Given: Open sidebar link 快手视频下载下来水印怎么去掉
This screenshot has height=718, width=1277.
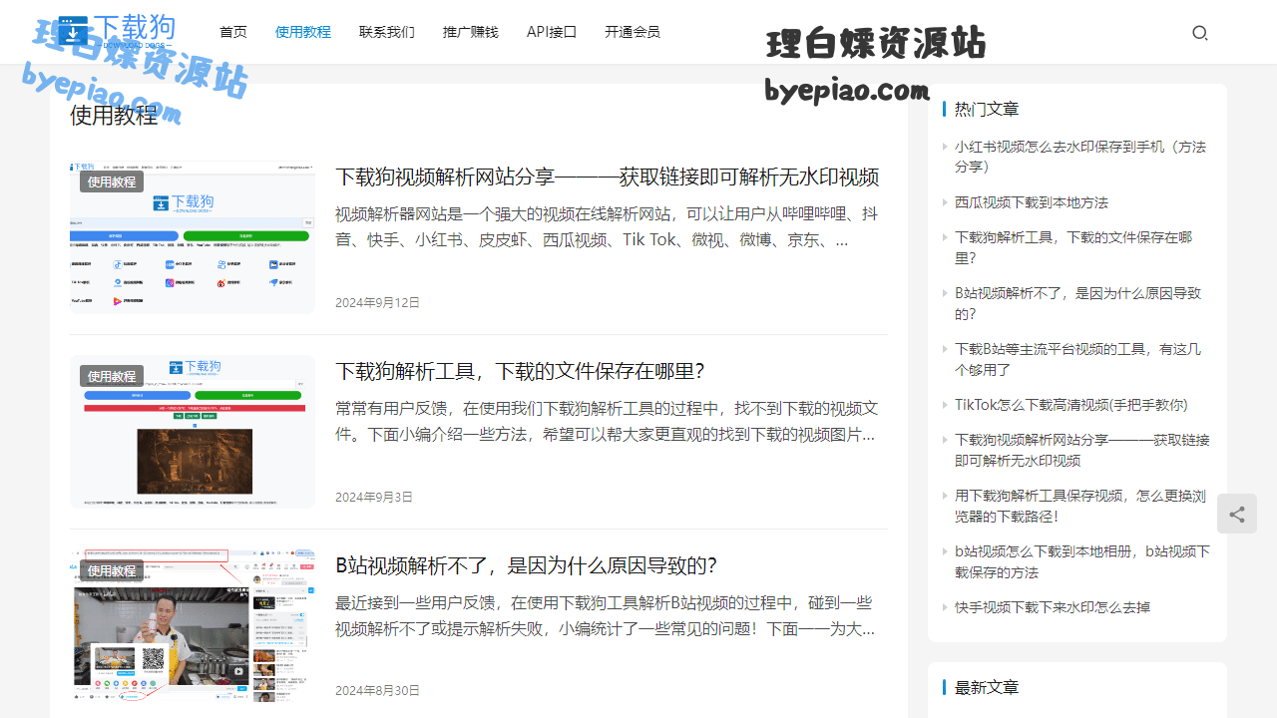Looking at the screenshot, I should click(1053, 607).
